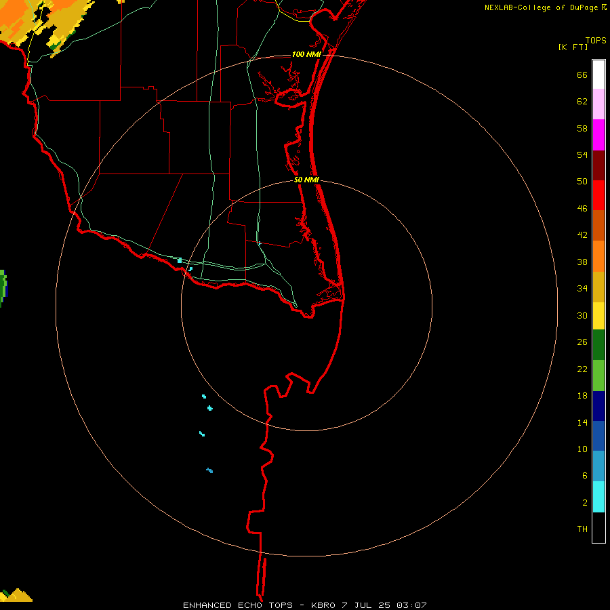Click the light pink legend swatch
610x610 pixels.
coord(598,104)
